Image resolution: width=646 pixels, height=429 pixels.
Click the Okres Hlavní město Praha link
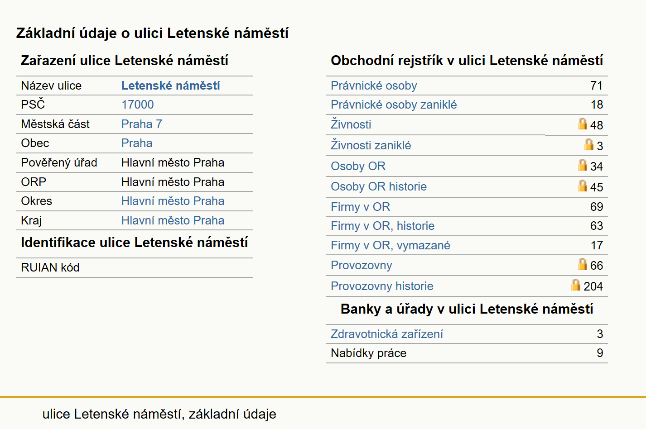[173, 201]
